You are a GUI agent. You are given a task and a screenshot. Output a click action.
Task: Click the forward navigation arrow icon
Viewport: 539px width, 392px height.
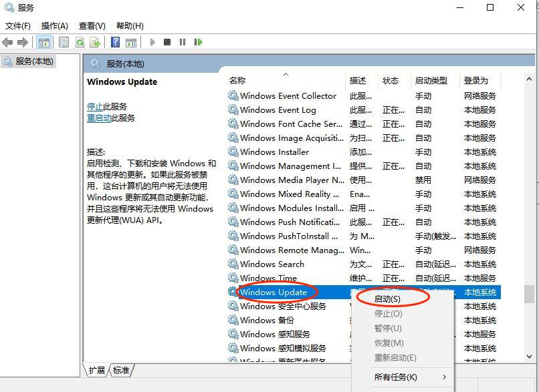point(21,42)
